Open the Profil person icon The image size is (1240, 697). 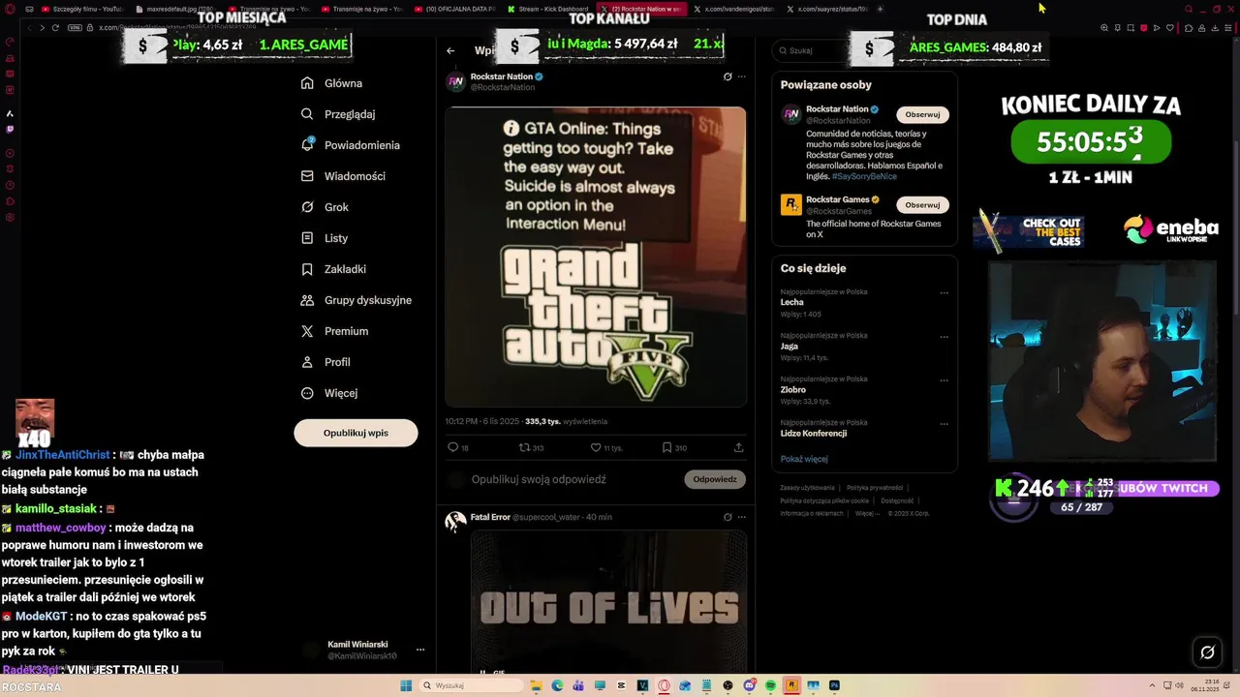307,362
